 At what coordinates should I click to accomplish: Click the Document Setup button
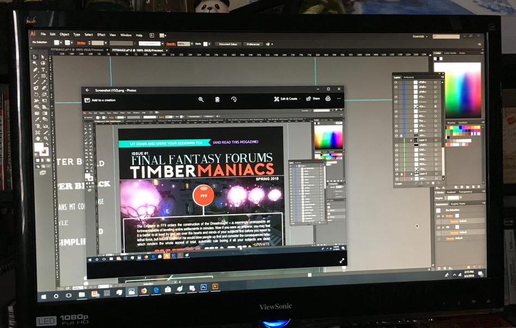227,44
